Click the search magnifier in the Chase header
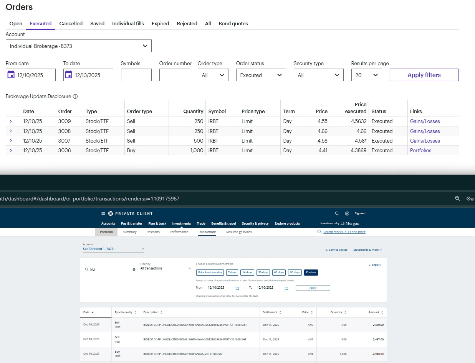Screen dimensions: 475x363 [337, 214]
